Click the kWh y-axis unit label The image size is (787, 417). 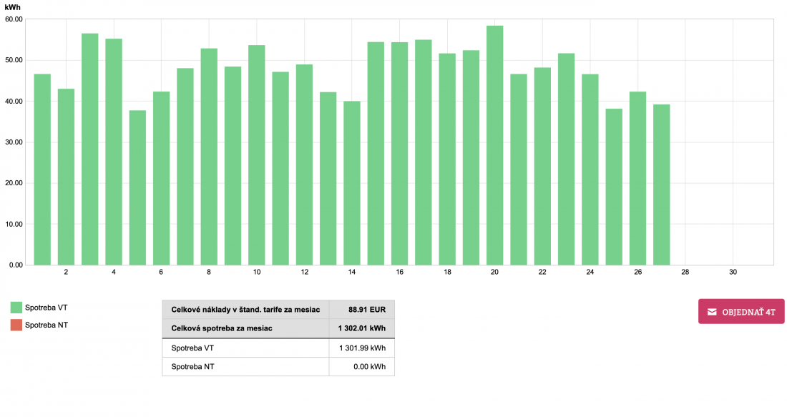pos(12,7)
